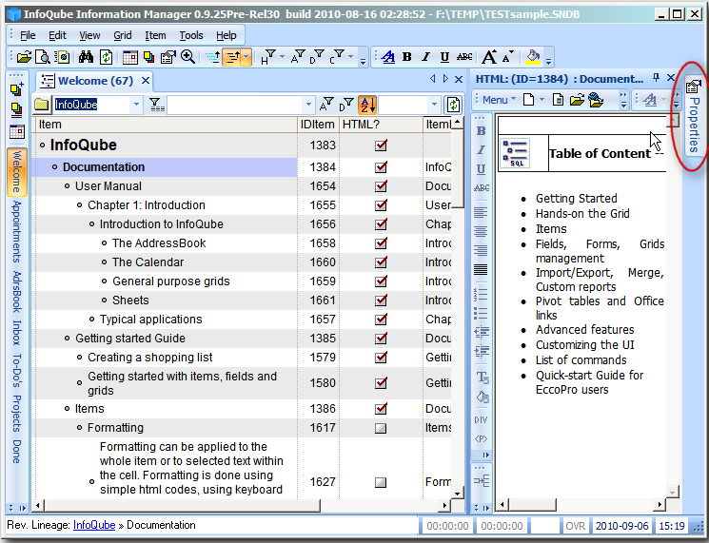Open the H filter dropdown arrow

coord(282,57)
